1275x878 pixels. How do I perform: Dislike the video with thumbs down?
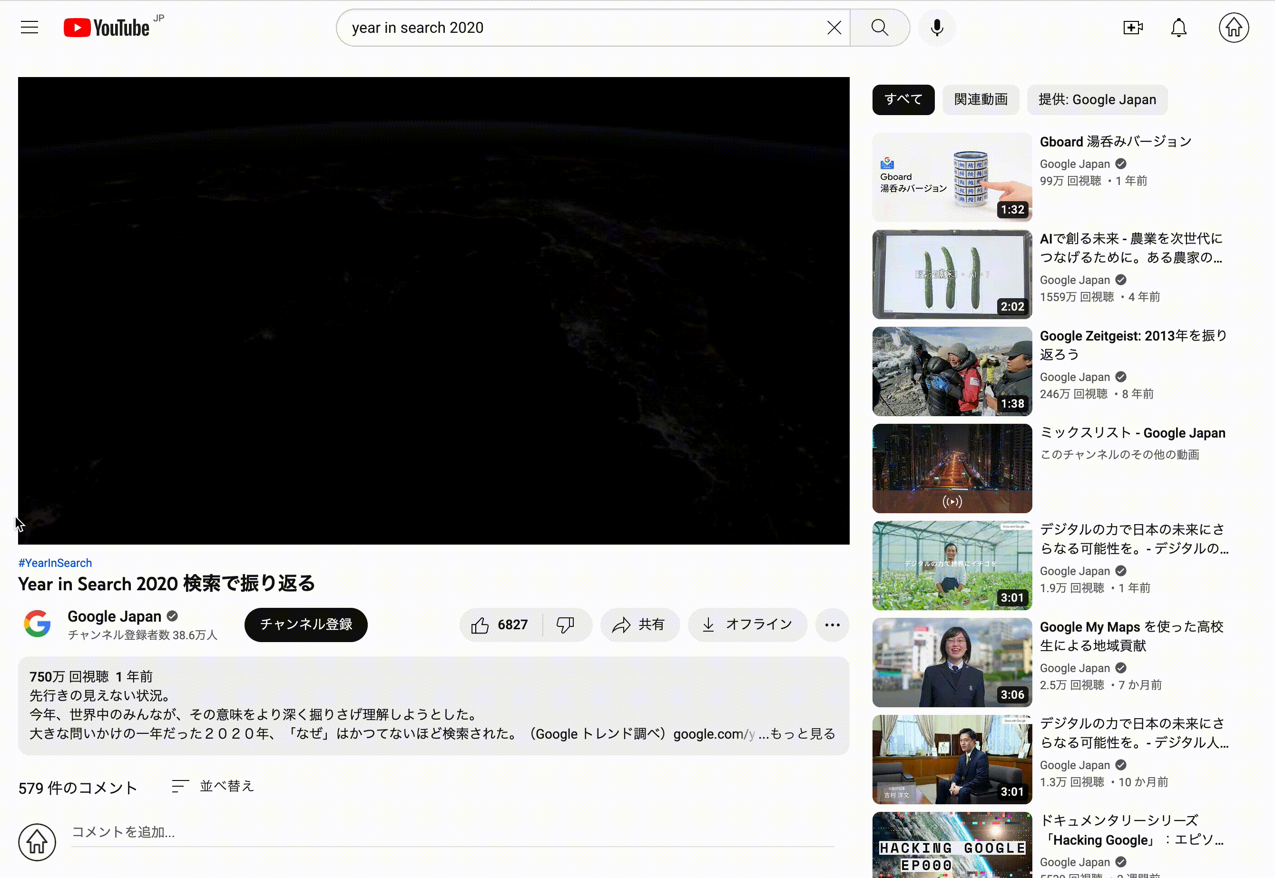pyautogui.click(x=565, y=625)
